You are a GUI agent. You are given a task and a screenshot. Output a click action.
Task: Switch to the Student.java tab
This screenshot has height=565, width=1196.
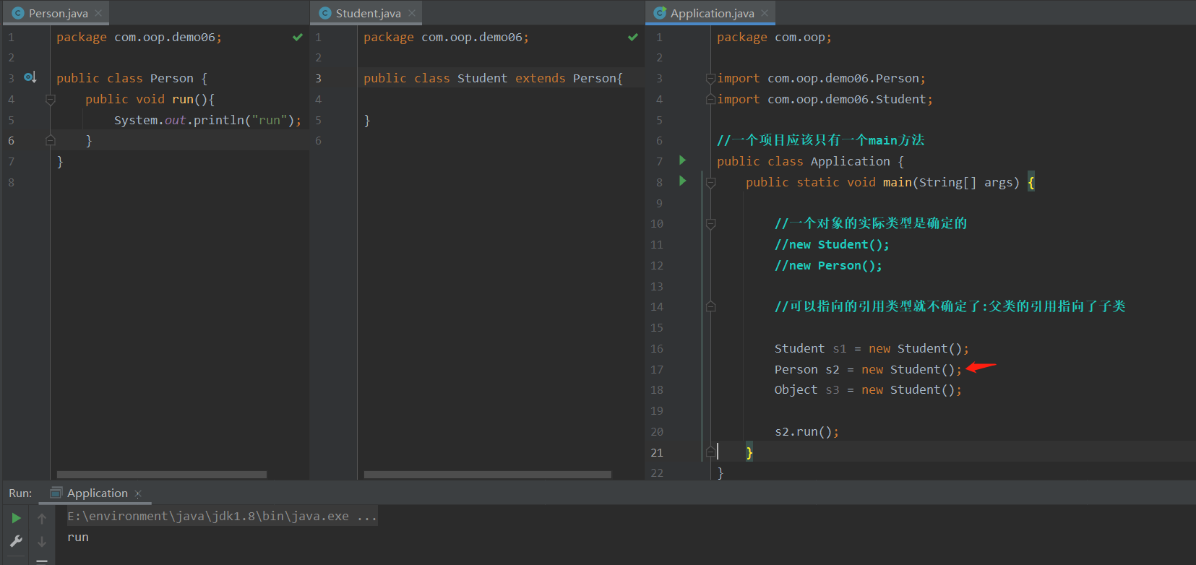coord(368,13)
